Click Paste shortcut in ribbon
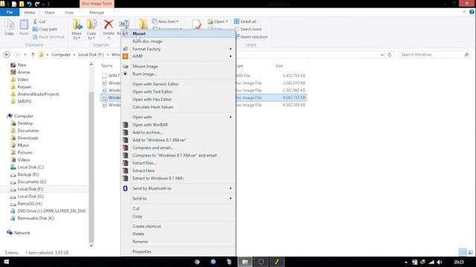 48,36
